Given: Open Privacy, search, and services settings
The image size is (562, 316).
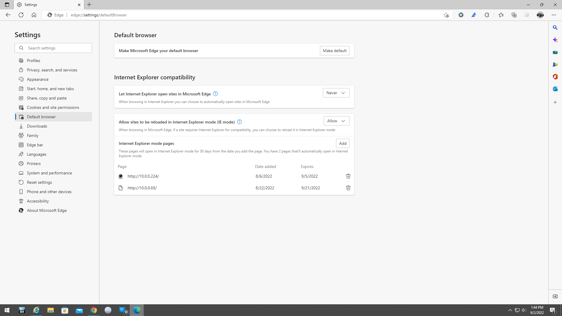Looking at the screenshot, I should tap(53, 70).
